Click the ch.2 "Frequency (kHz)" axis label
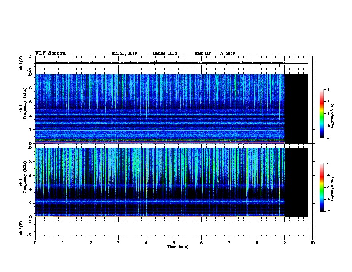The height and width of the screenshot is (272, 352). [24, 177]
